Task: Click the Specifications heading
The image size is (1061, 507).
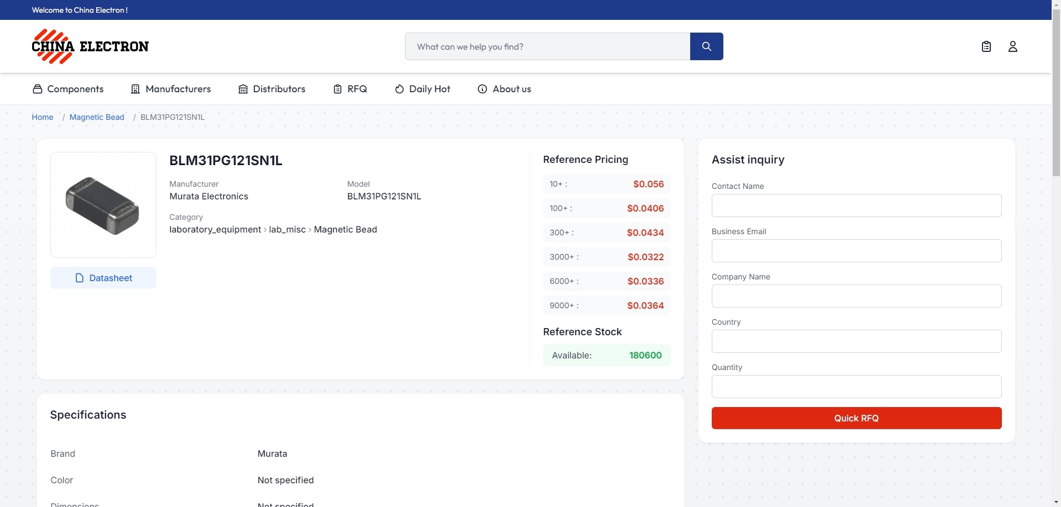Action: (x=88, y=415)
